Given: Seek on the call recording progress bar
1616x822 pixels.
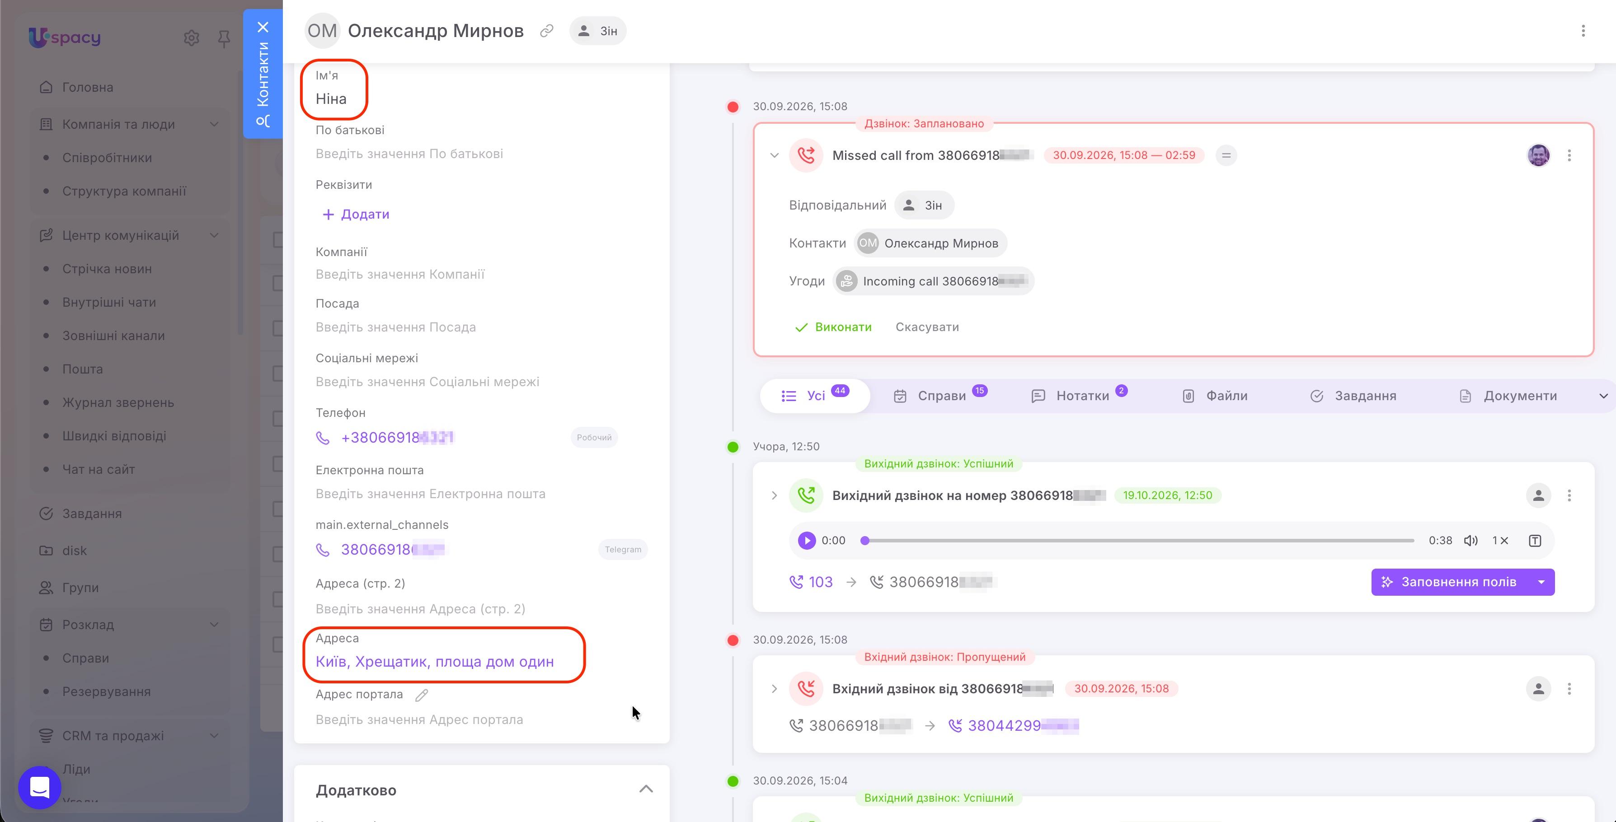Looking at the screenshot, I should [x=1138, y=541].
